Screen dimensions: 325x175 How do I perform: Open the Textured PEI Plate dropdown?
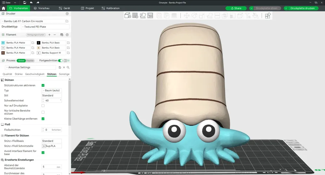point(45,27)
